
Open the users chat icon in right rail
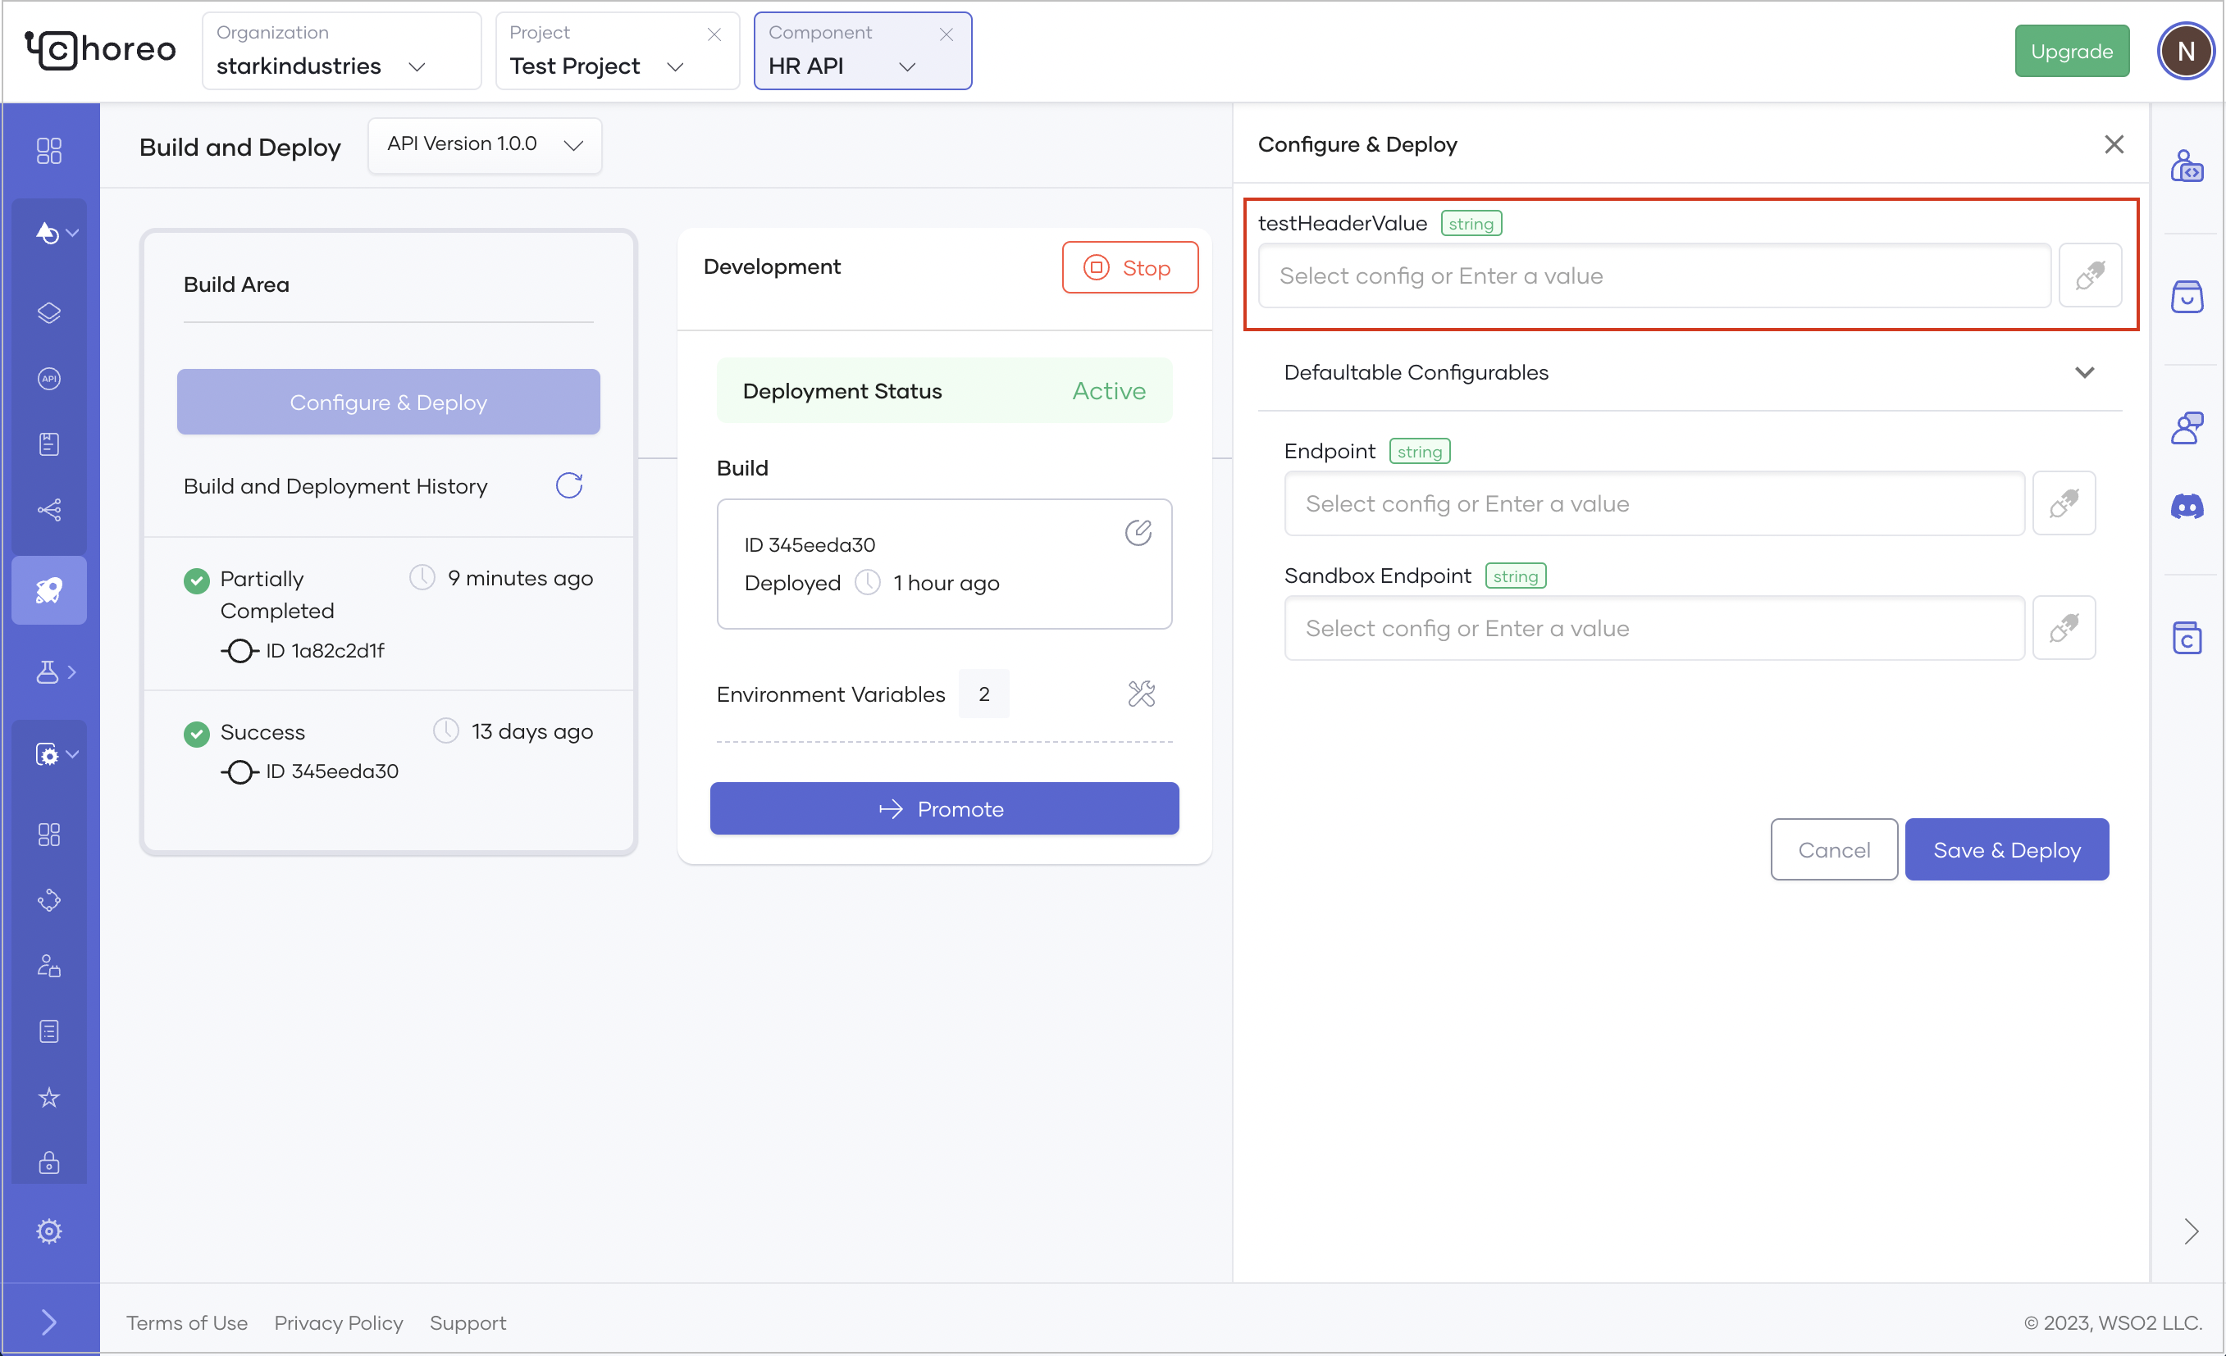(2187, 428)
